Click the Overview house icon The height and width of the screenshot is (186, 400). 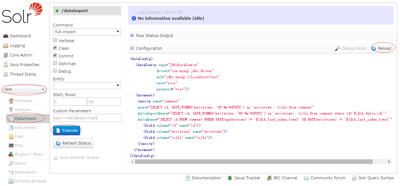tap(11, 101)
